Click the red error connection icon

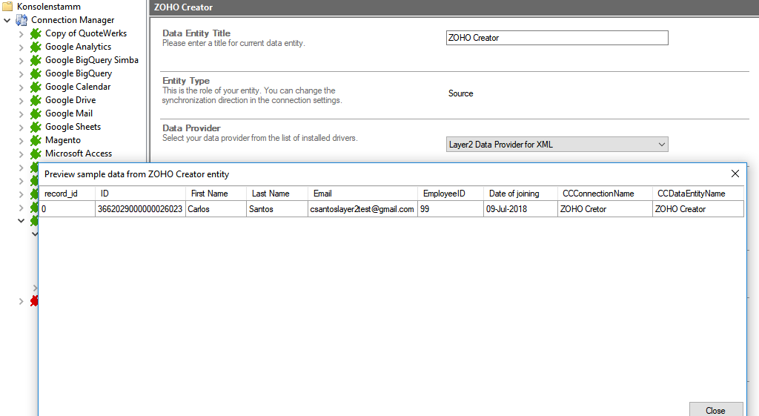pyautogui.click(x=34, y=301)
